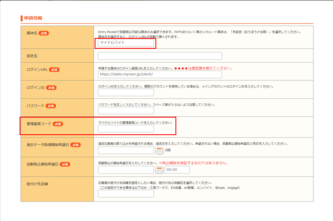
Task: Click the 自動取込開始希望日 date input
Action: [126, 170]
